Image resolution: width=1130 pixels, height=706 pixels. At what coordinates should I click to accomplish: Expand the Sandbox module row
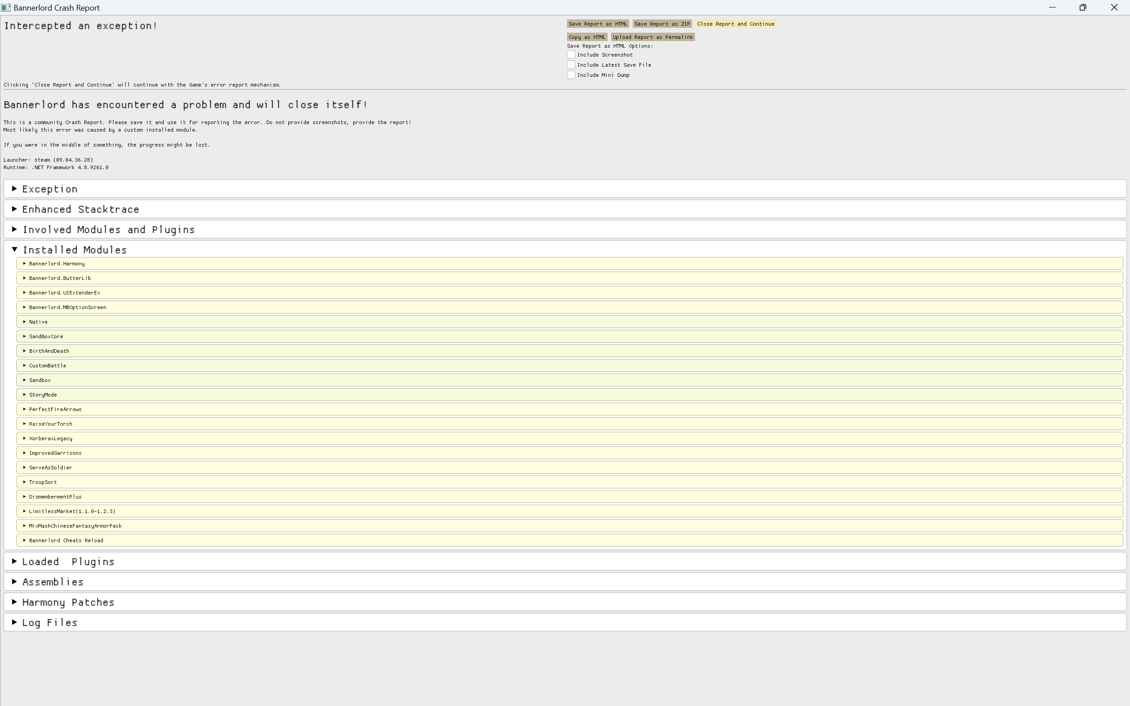point(570,380)
